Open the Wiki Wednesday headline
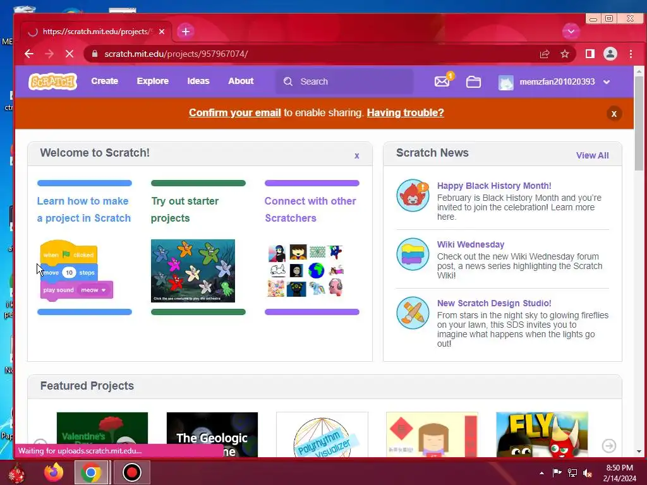The width and height of the screenshot is (647, 485). pyautogui.click(x=470, y=244)
